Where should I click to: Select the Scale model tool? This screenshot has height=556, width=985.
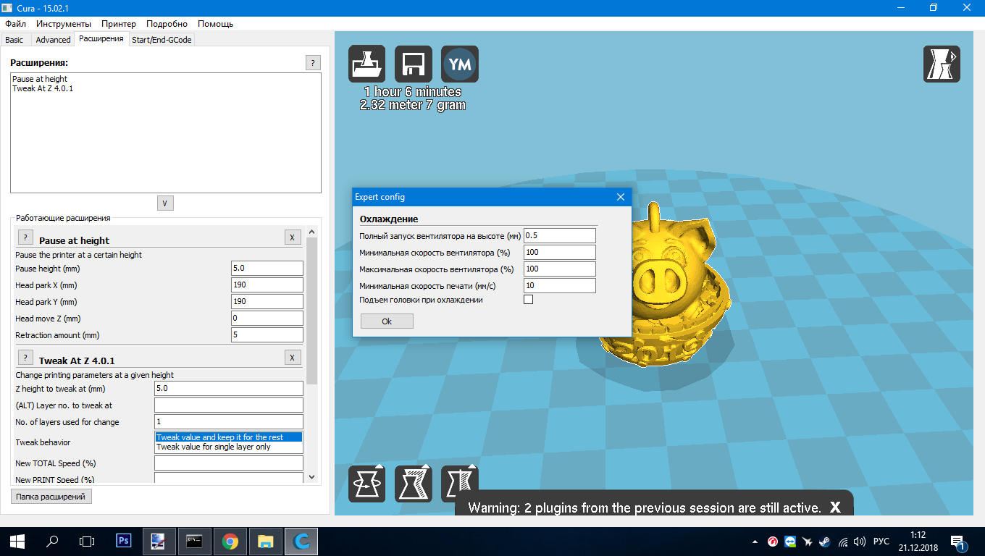pos(414,484)
